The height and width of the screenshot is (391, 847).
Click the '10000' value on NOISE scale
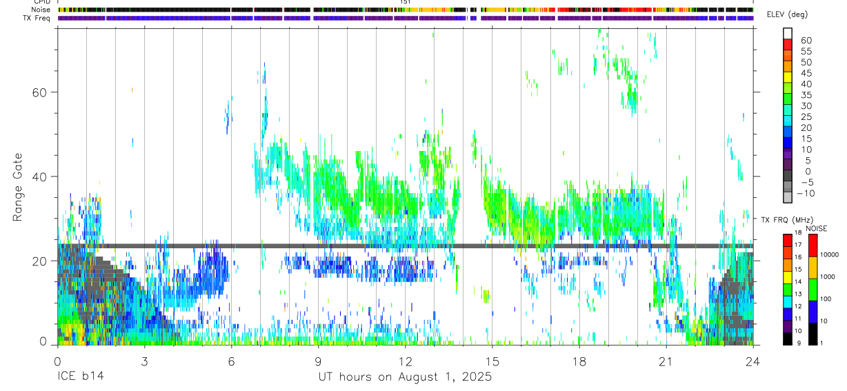pos(829,254)
